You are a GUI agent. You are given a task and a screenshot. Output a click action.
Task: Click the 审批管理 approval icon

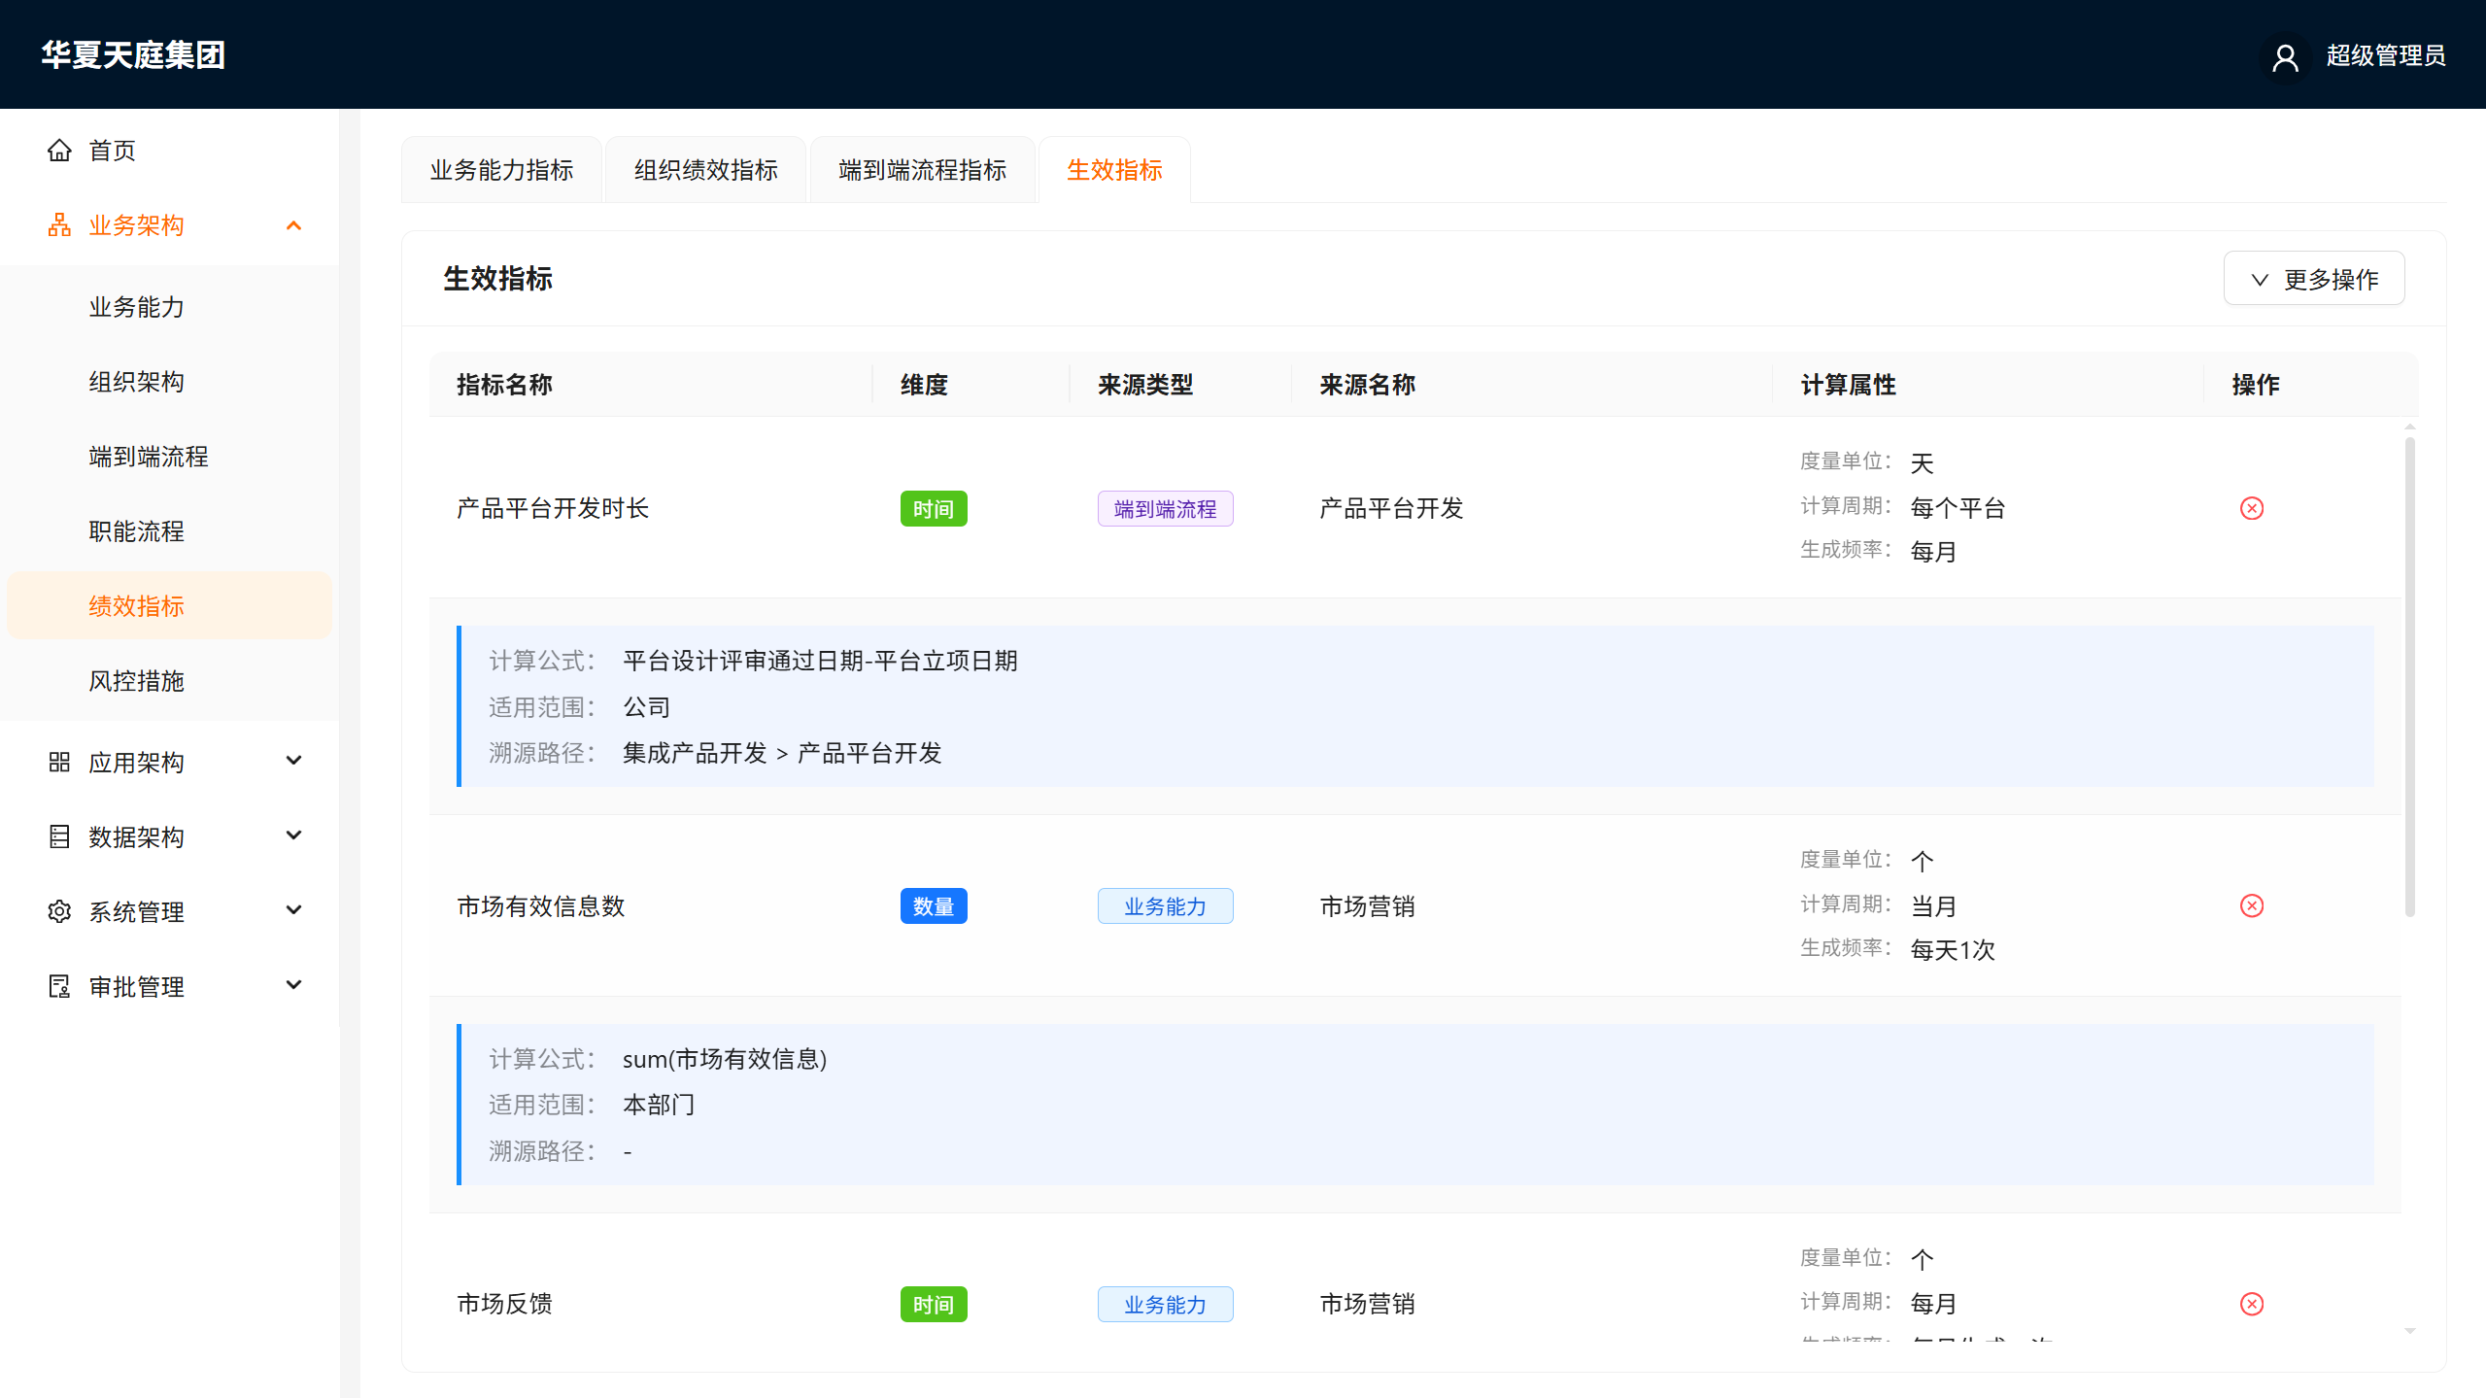tap(59, 986)
